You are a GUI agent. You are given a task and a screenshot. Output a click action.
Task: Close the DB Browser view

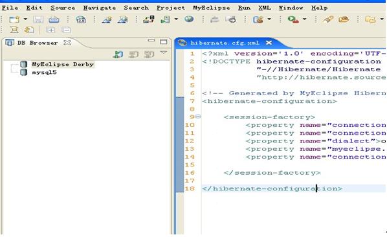coord(67,43)
